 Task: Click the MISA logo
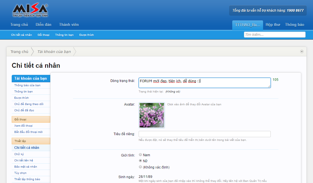[30, 11]
